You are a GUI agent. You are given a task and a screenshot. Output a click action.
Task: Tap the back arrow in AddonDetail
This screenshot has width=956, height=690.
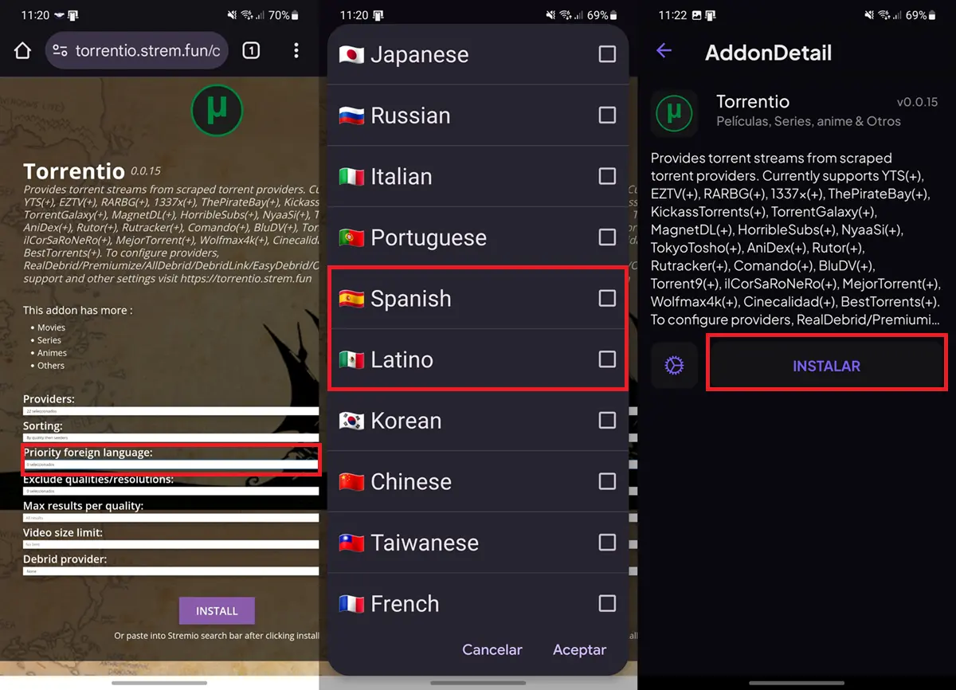[664, 51]
